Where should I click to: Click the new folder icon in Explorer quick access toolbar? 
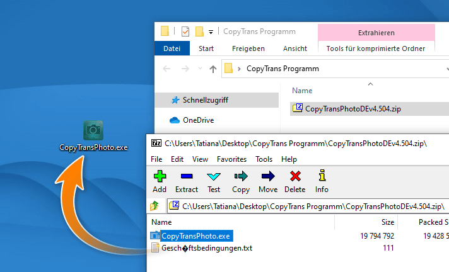(x=199, y=31)
